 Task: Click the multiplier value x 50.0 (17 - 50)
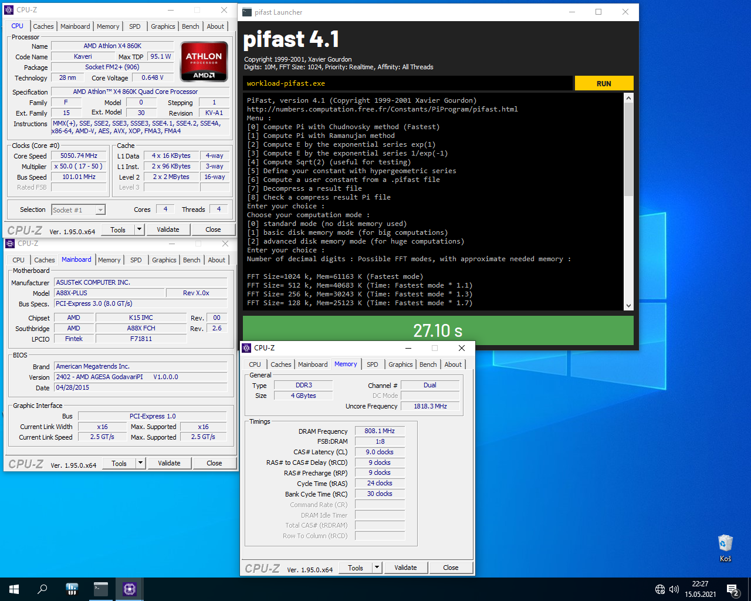click(x=79, y=166)
